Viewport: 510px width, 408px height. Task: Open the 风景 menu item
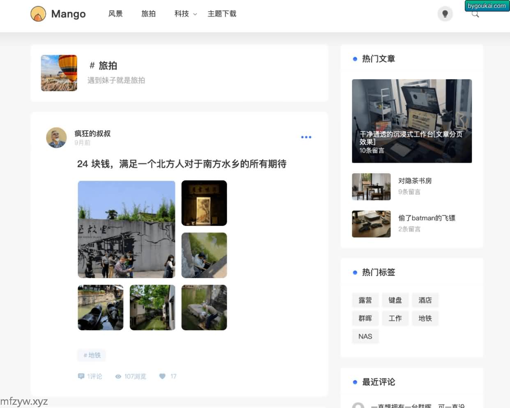pos(115,14)
